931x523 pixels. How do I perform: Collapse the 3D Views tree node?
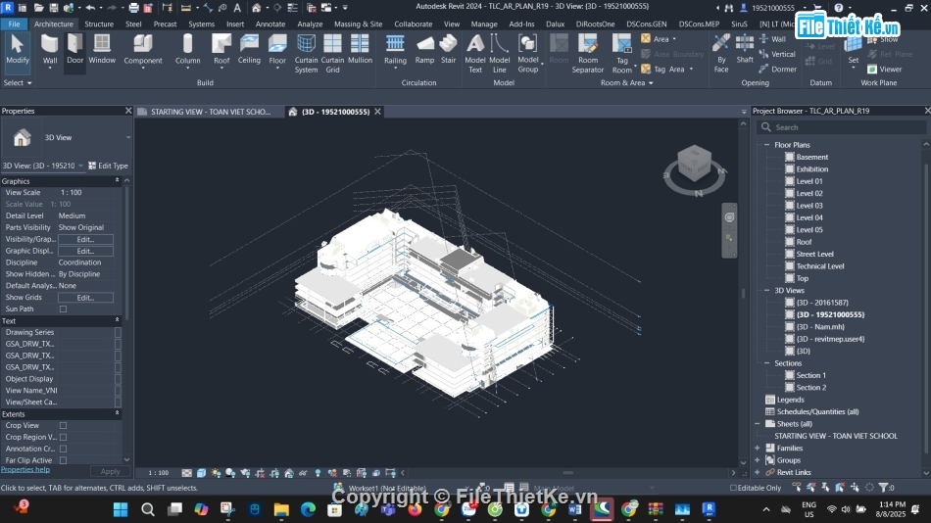pyautogui.click(x=766, y=290)
